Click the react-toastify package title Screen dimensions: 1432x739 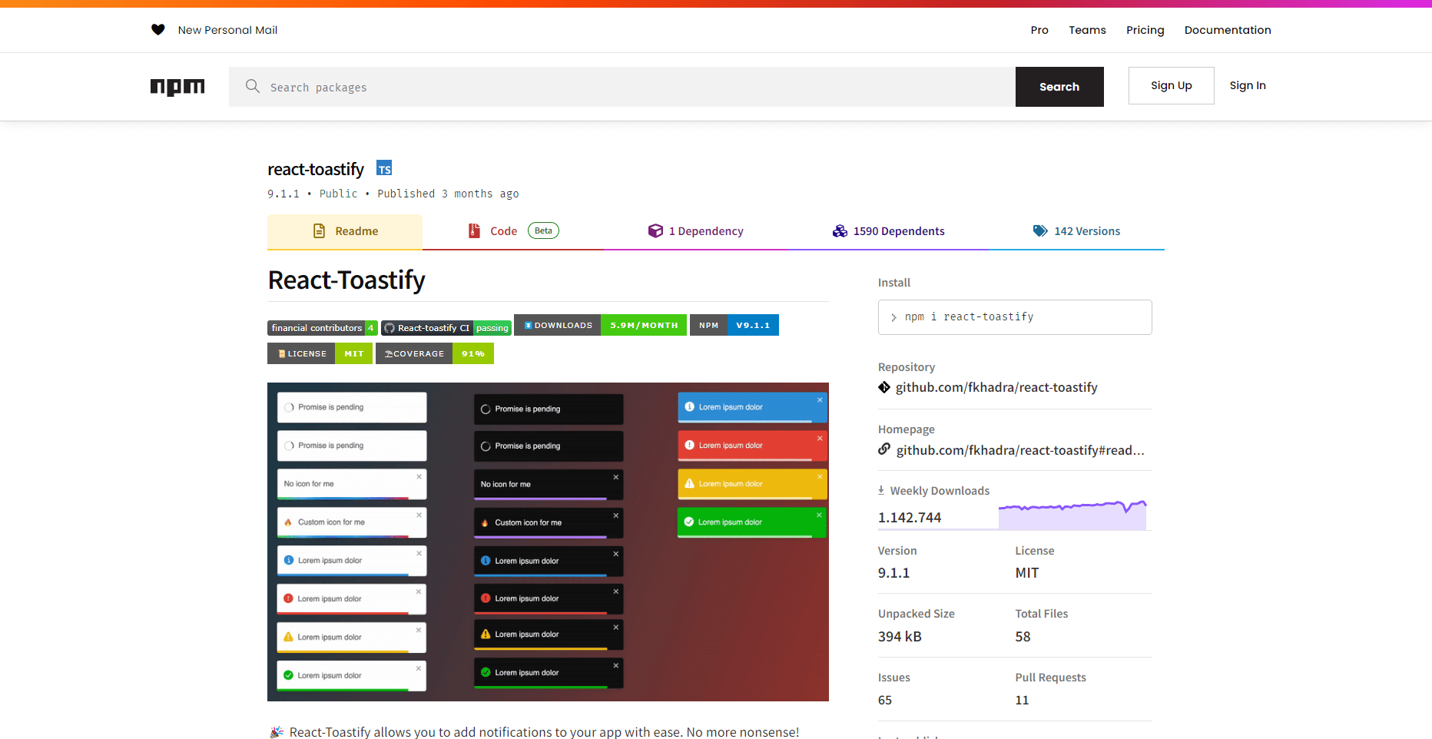pos(316,169)
